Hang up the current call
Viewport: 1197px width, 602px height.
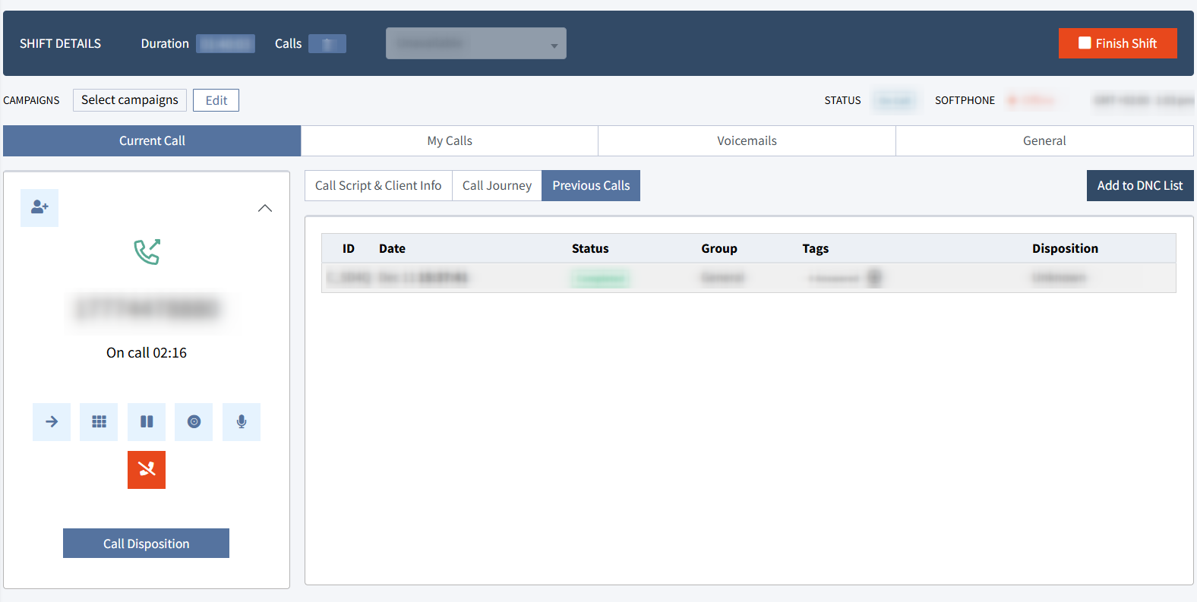point(147,470)
